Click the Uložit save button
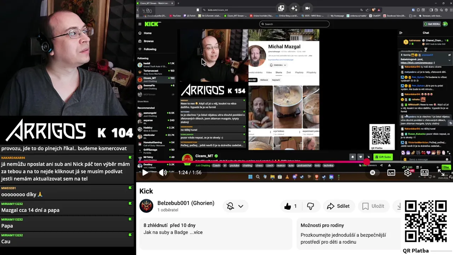The height and width of the screenshot is (255, 453). click(x=373, y=206)
